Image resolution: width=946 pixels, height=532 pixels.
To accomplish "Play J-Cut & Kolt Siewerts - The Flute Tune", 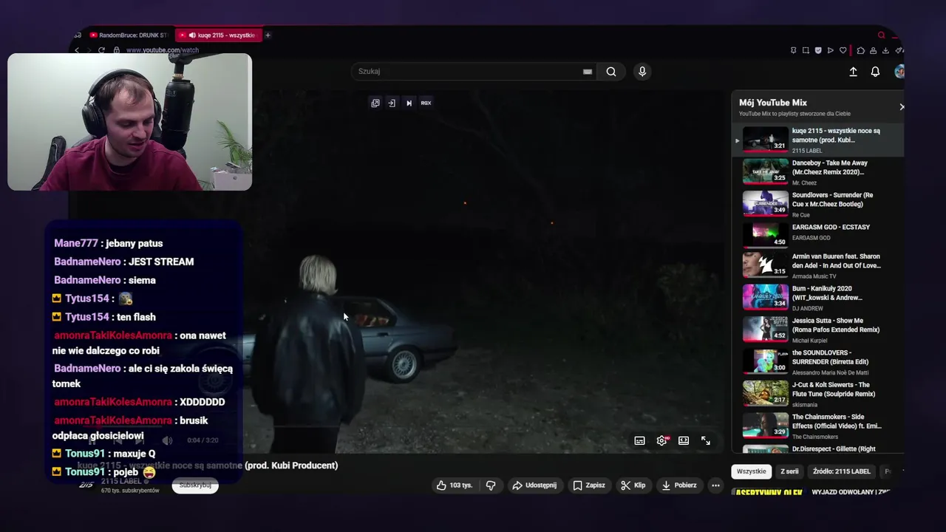I will (x=818, y=393).
